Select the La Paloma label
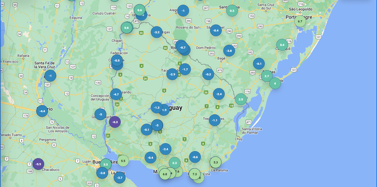The image size is (377, 187). tap(220, 170)
